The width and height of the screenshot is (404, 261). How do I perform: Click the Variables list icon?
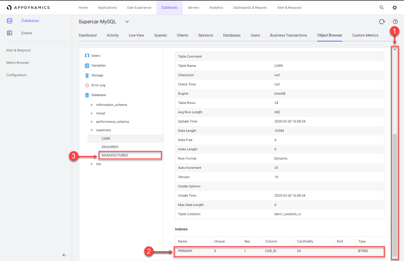tap(87, 65)
